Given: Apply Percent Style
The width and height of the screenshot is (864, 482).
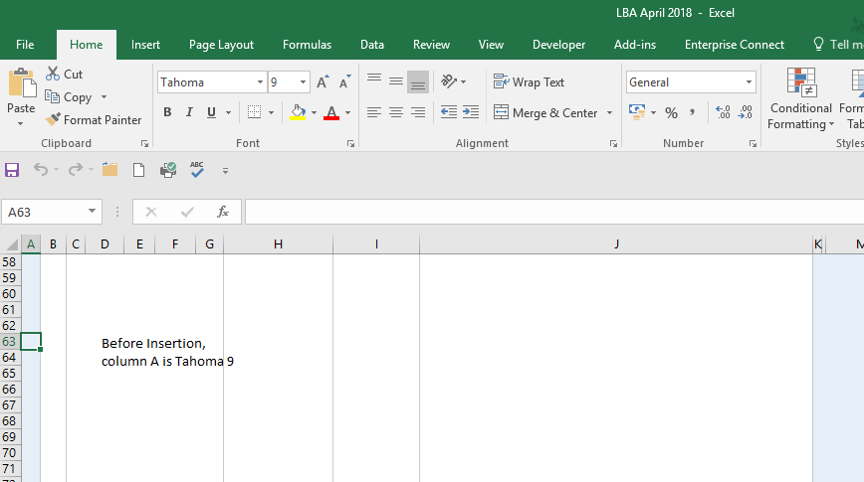Looking at the screenshot, I should point(671,112).
